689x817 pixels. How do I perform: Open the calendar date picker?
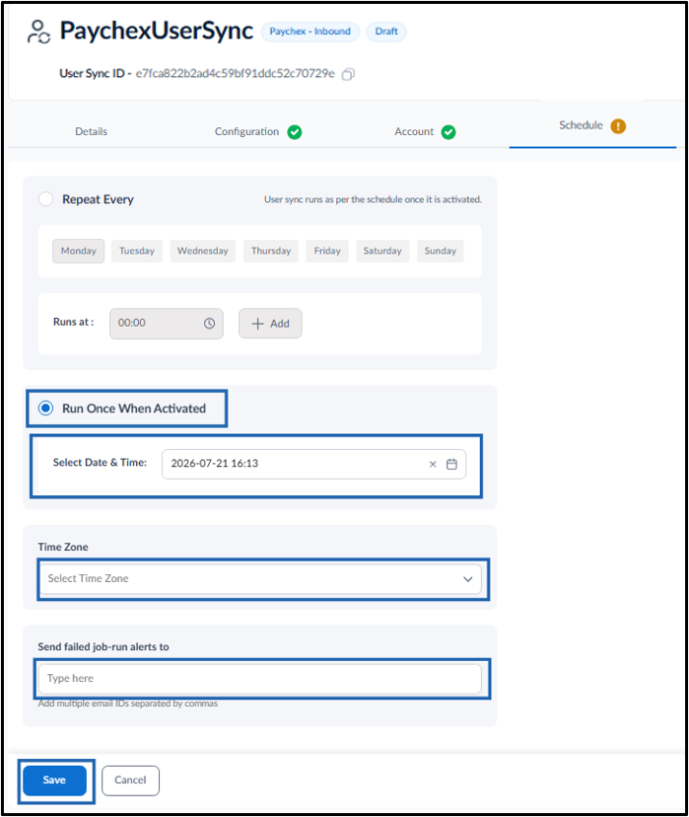point(451,465)
